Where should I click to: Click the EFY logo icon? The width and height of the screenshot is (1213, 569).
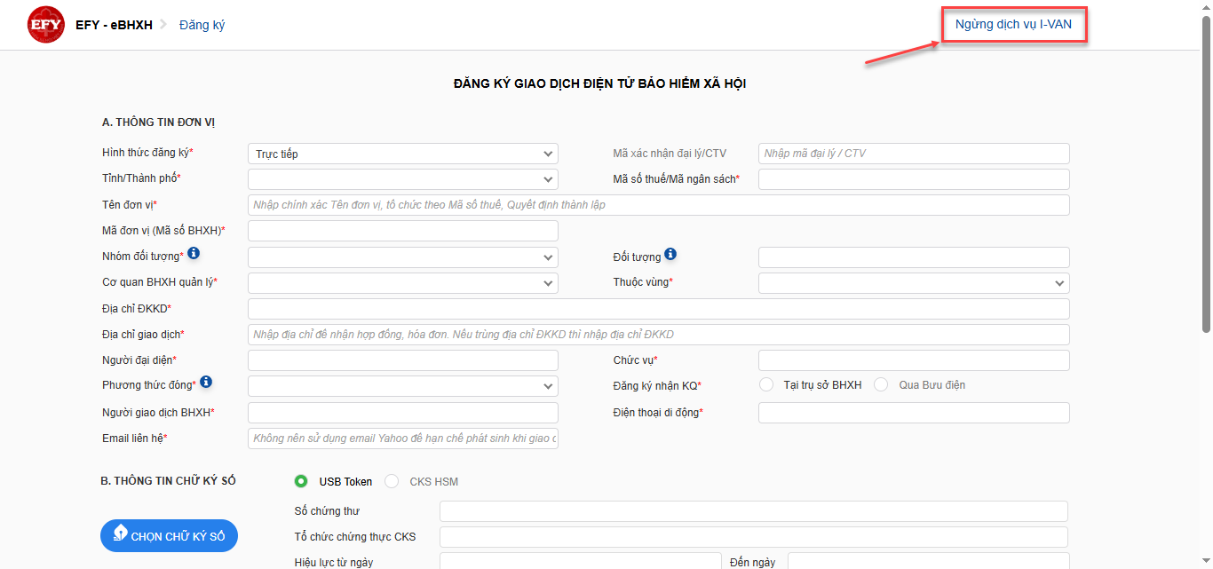(46, 25)
